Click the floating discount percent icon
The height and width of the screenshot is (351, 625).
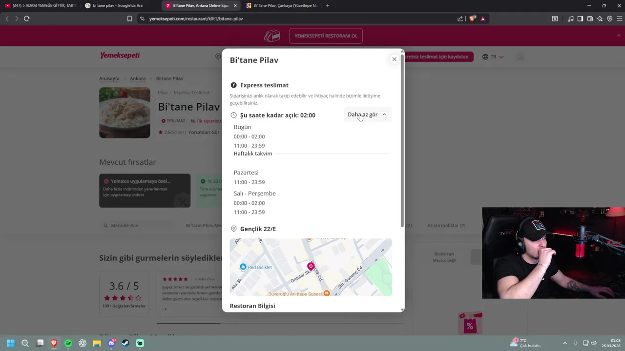pos(470,324)
